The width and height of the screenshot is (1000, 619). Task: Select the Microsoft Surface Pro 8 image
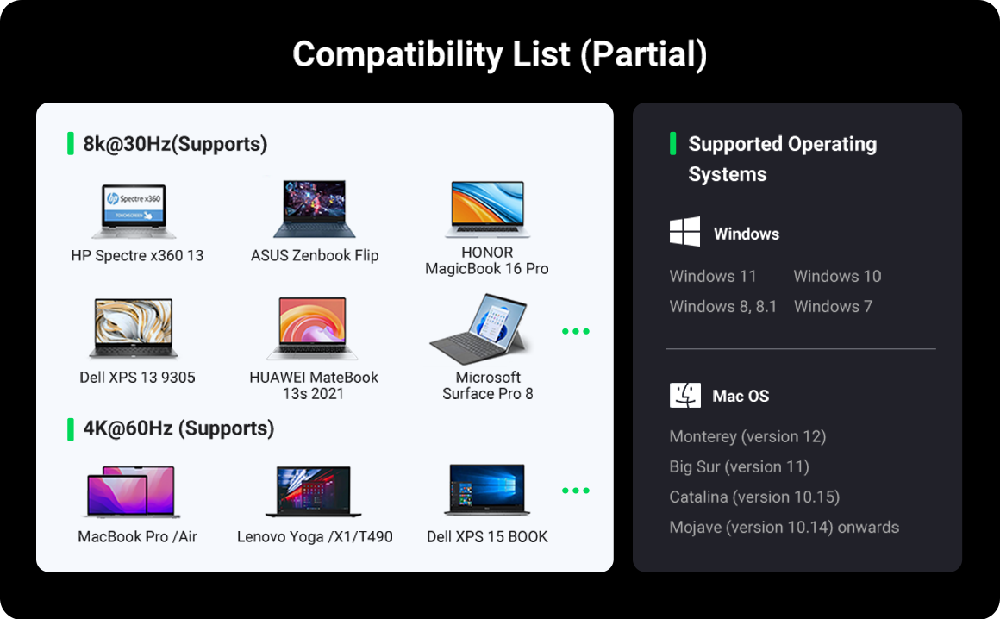[x=483, y=330]
